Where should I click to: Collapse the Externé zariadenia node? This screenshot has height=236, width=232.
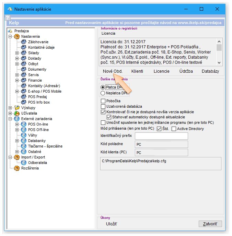(10, 119)
